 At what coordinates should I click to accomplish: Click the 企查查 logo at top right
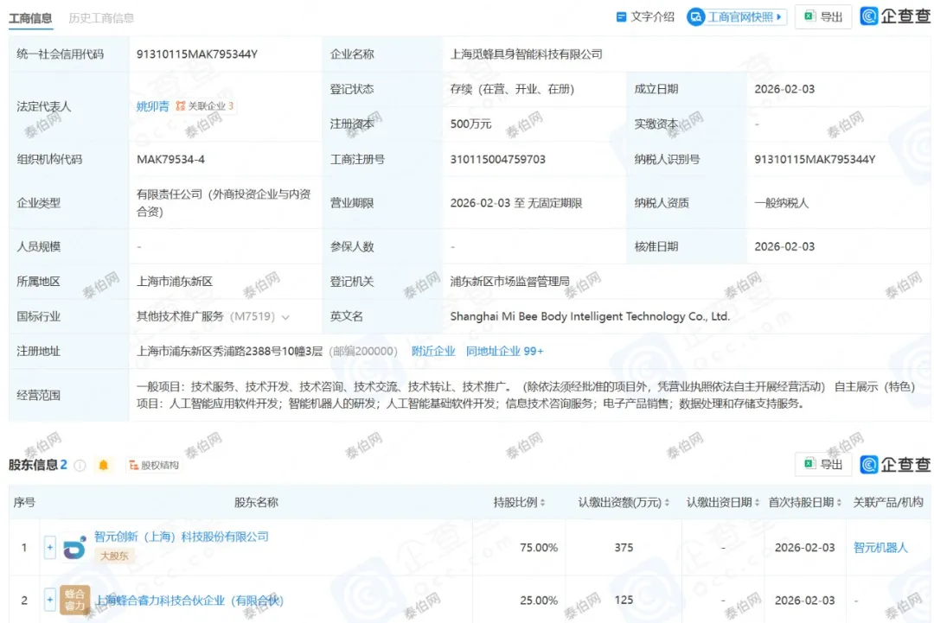[x=895, y=16]
